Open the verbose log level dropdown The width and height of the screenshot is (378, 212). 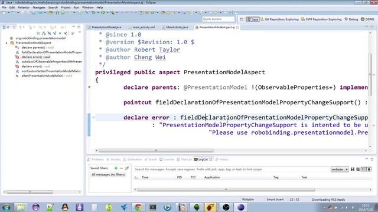340,169
